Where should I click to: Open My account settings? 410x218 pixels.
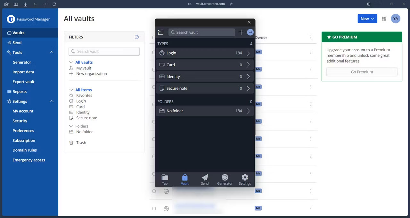click(x=23, y=111)
